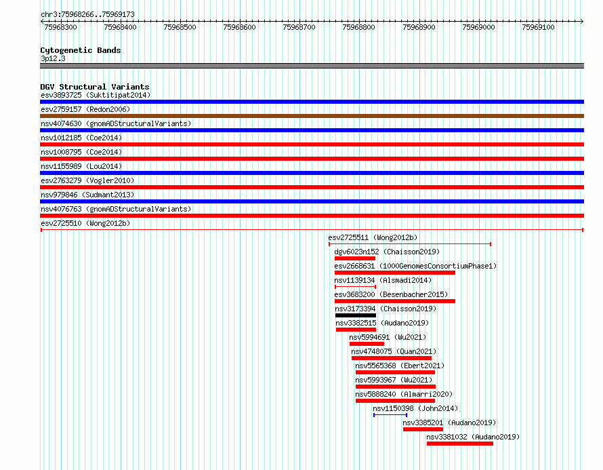Open the nsv3385201 (Audano2019) variant label
Screen dimensions: 603x470
point(449,423)
